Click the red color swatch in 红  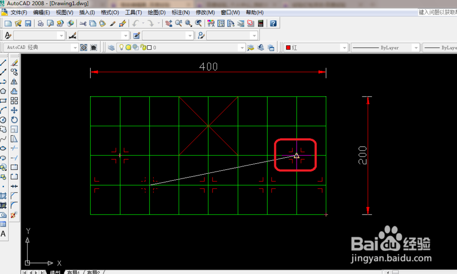(x=288, y=48)
